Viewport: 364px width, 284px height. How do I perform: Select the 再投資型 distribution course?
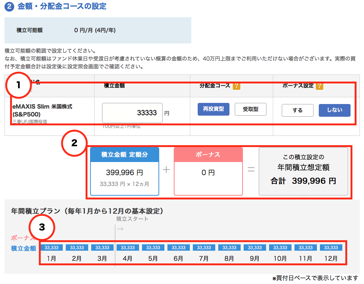click(213, 109)
